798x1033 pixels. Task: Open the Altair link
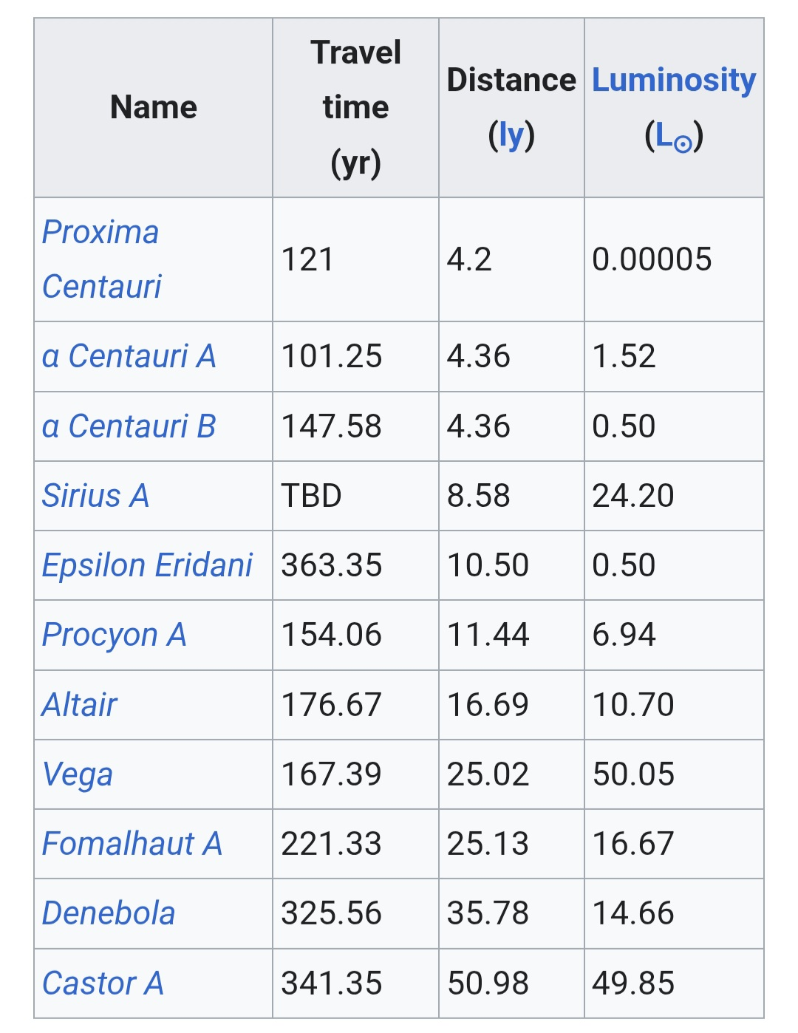[79, 705]
